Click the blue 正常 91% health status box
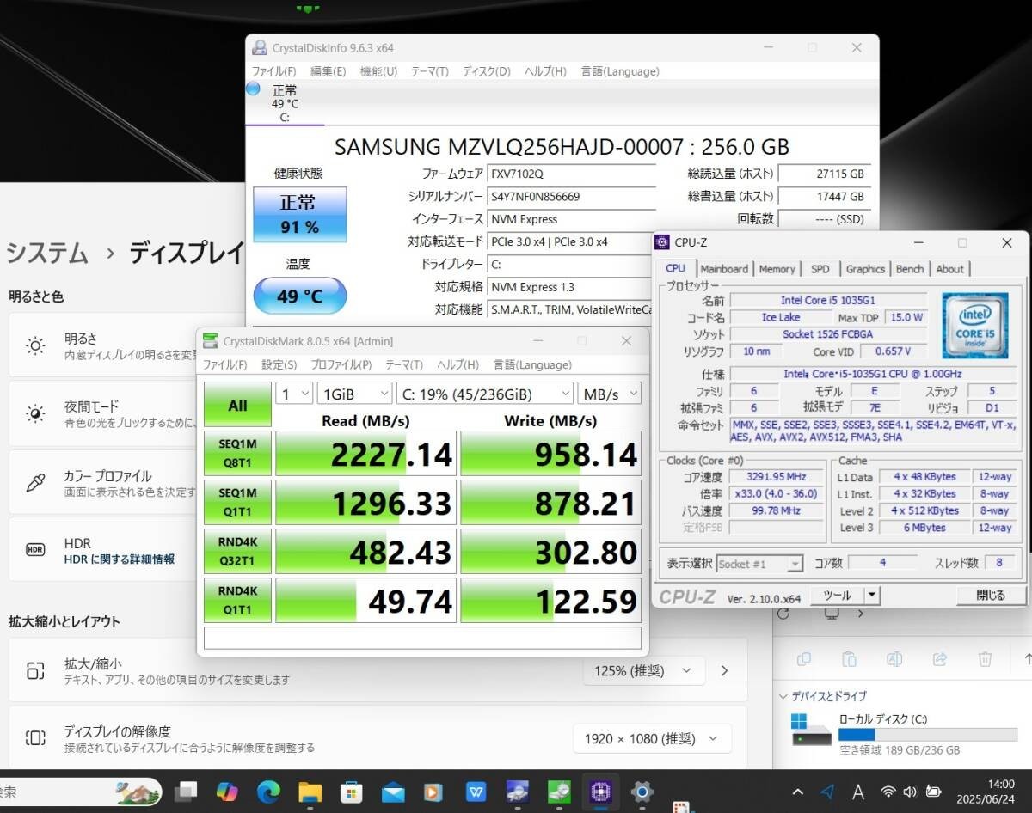The height and width of the screenshot is (813, 1032). pyautogui.click(x=299, y=214)
